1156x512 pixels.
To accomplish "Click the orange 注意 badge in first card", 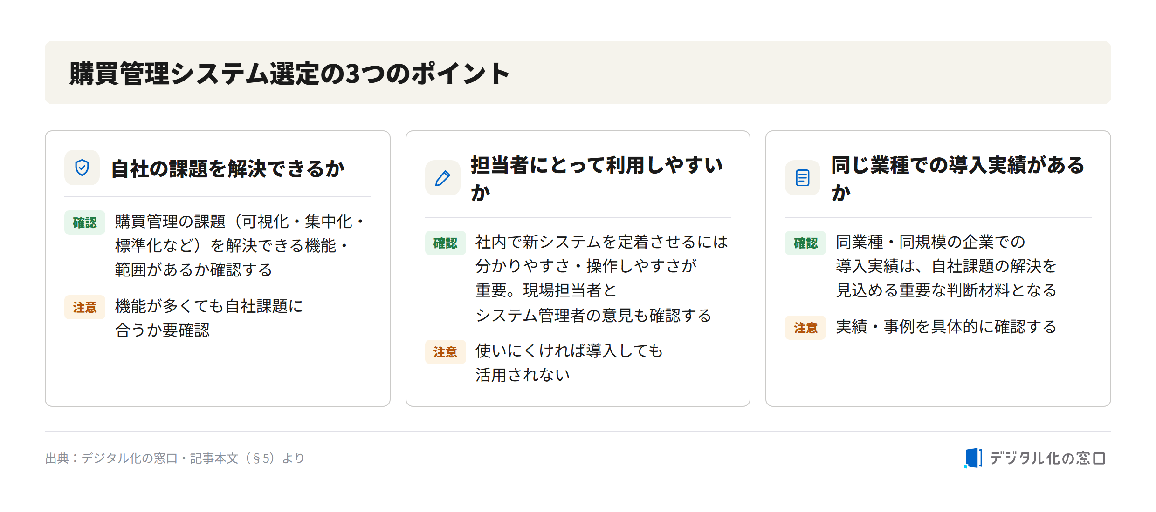I will pyautogui.click(x=85, y=307).
